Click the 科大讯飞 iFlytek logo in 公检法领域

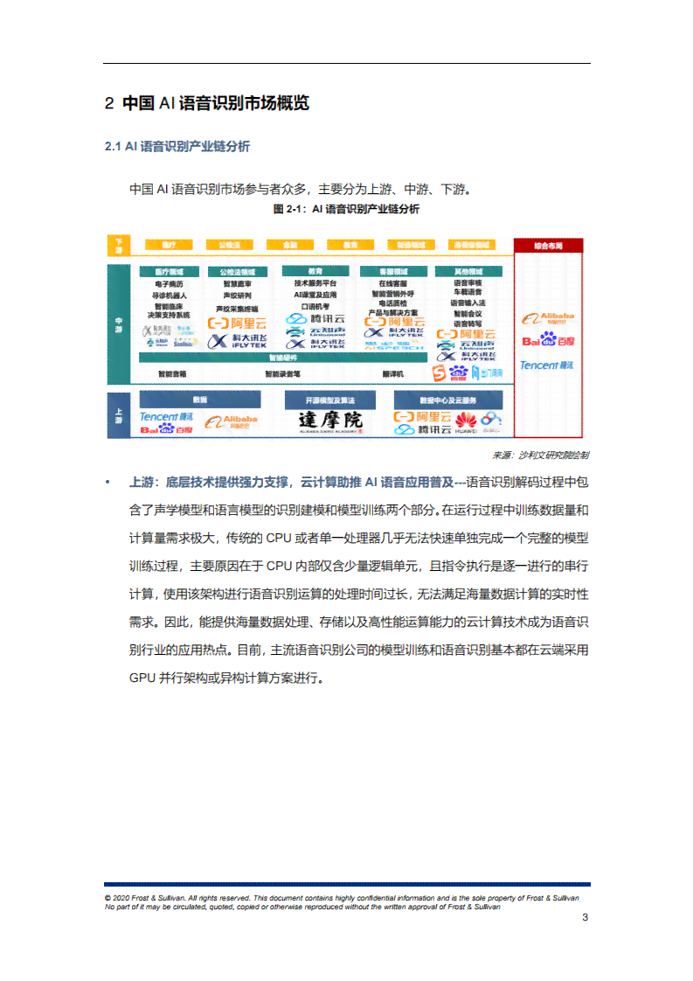coord(237,341)
